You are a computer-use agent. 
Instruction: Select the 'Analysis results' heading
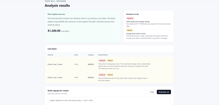click(x=57, y=6)
